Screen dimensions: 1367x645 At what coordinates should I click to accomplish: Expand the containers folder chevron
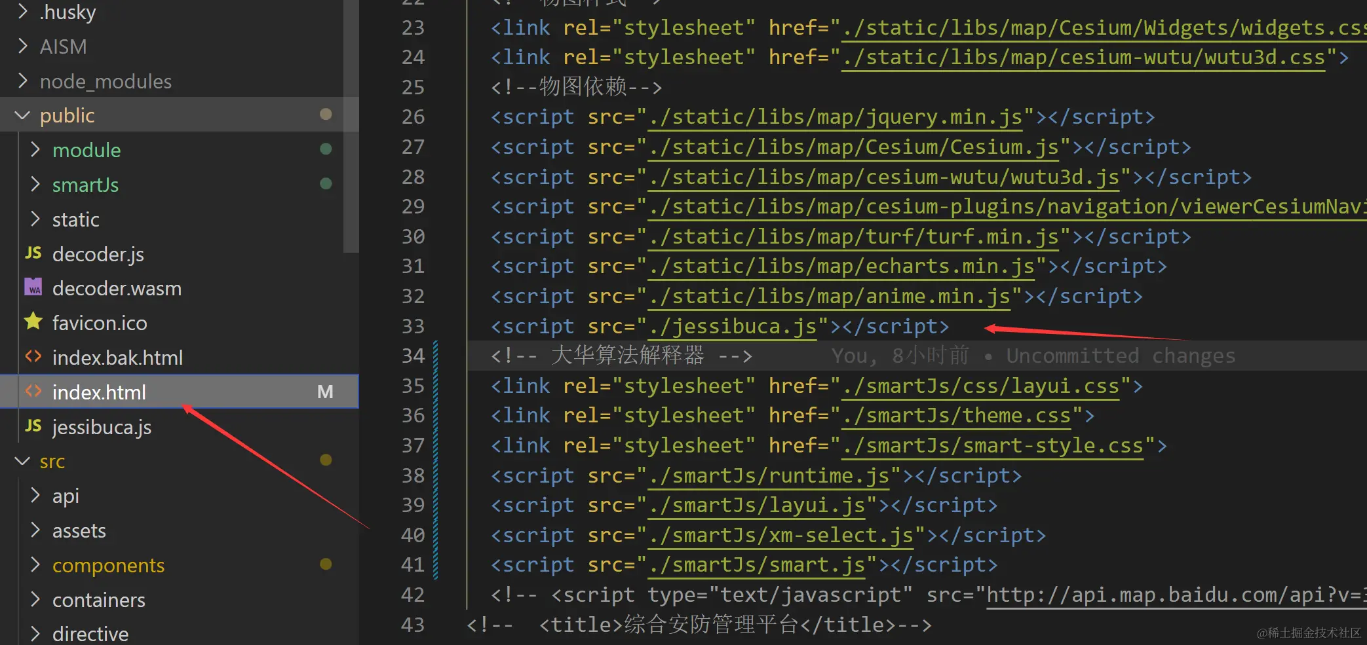(x=35, y=599)
